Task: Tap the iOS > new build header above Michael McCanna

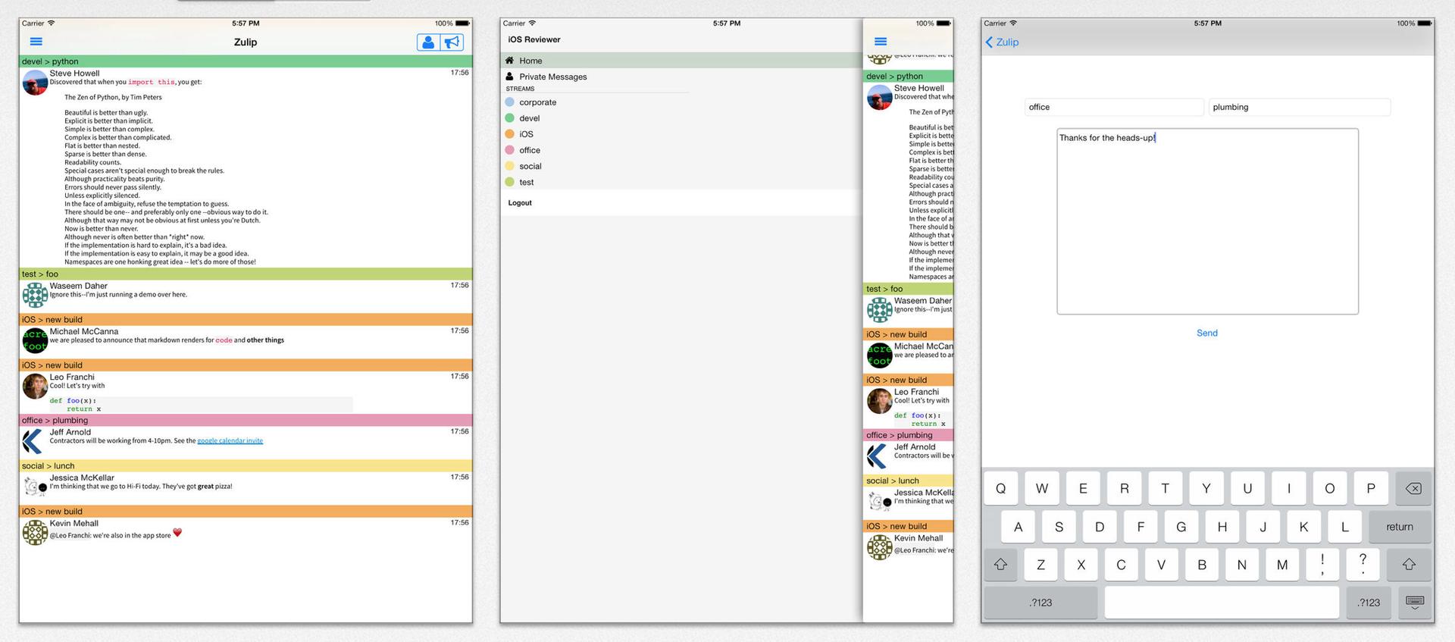Action: pyautogui.click(x=246, y=319)
